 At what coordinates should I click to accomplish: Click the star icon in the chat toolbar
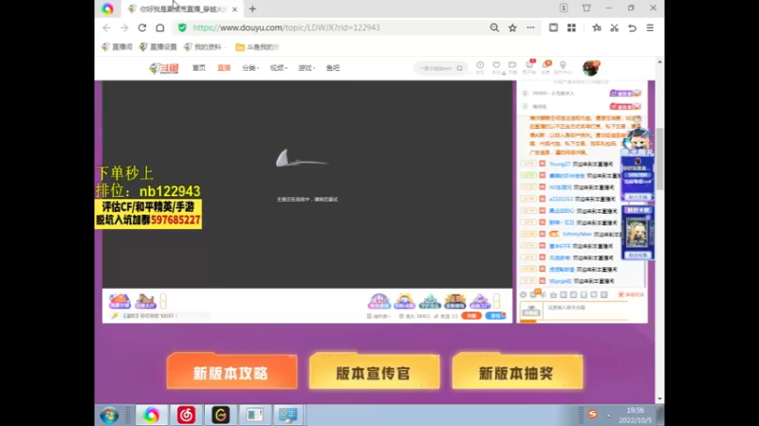coord(553,294)
